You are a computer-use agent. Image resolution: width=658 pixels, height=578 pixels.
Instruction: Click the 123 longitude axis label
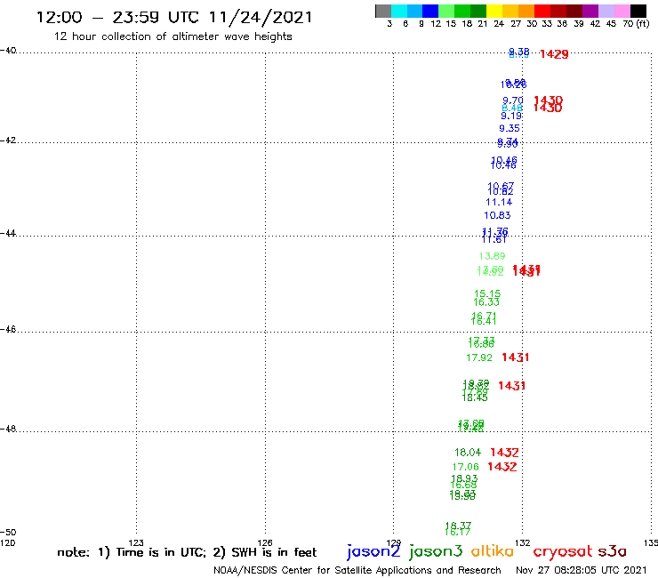136,542
